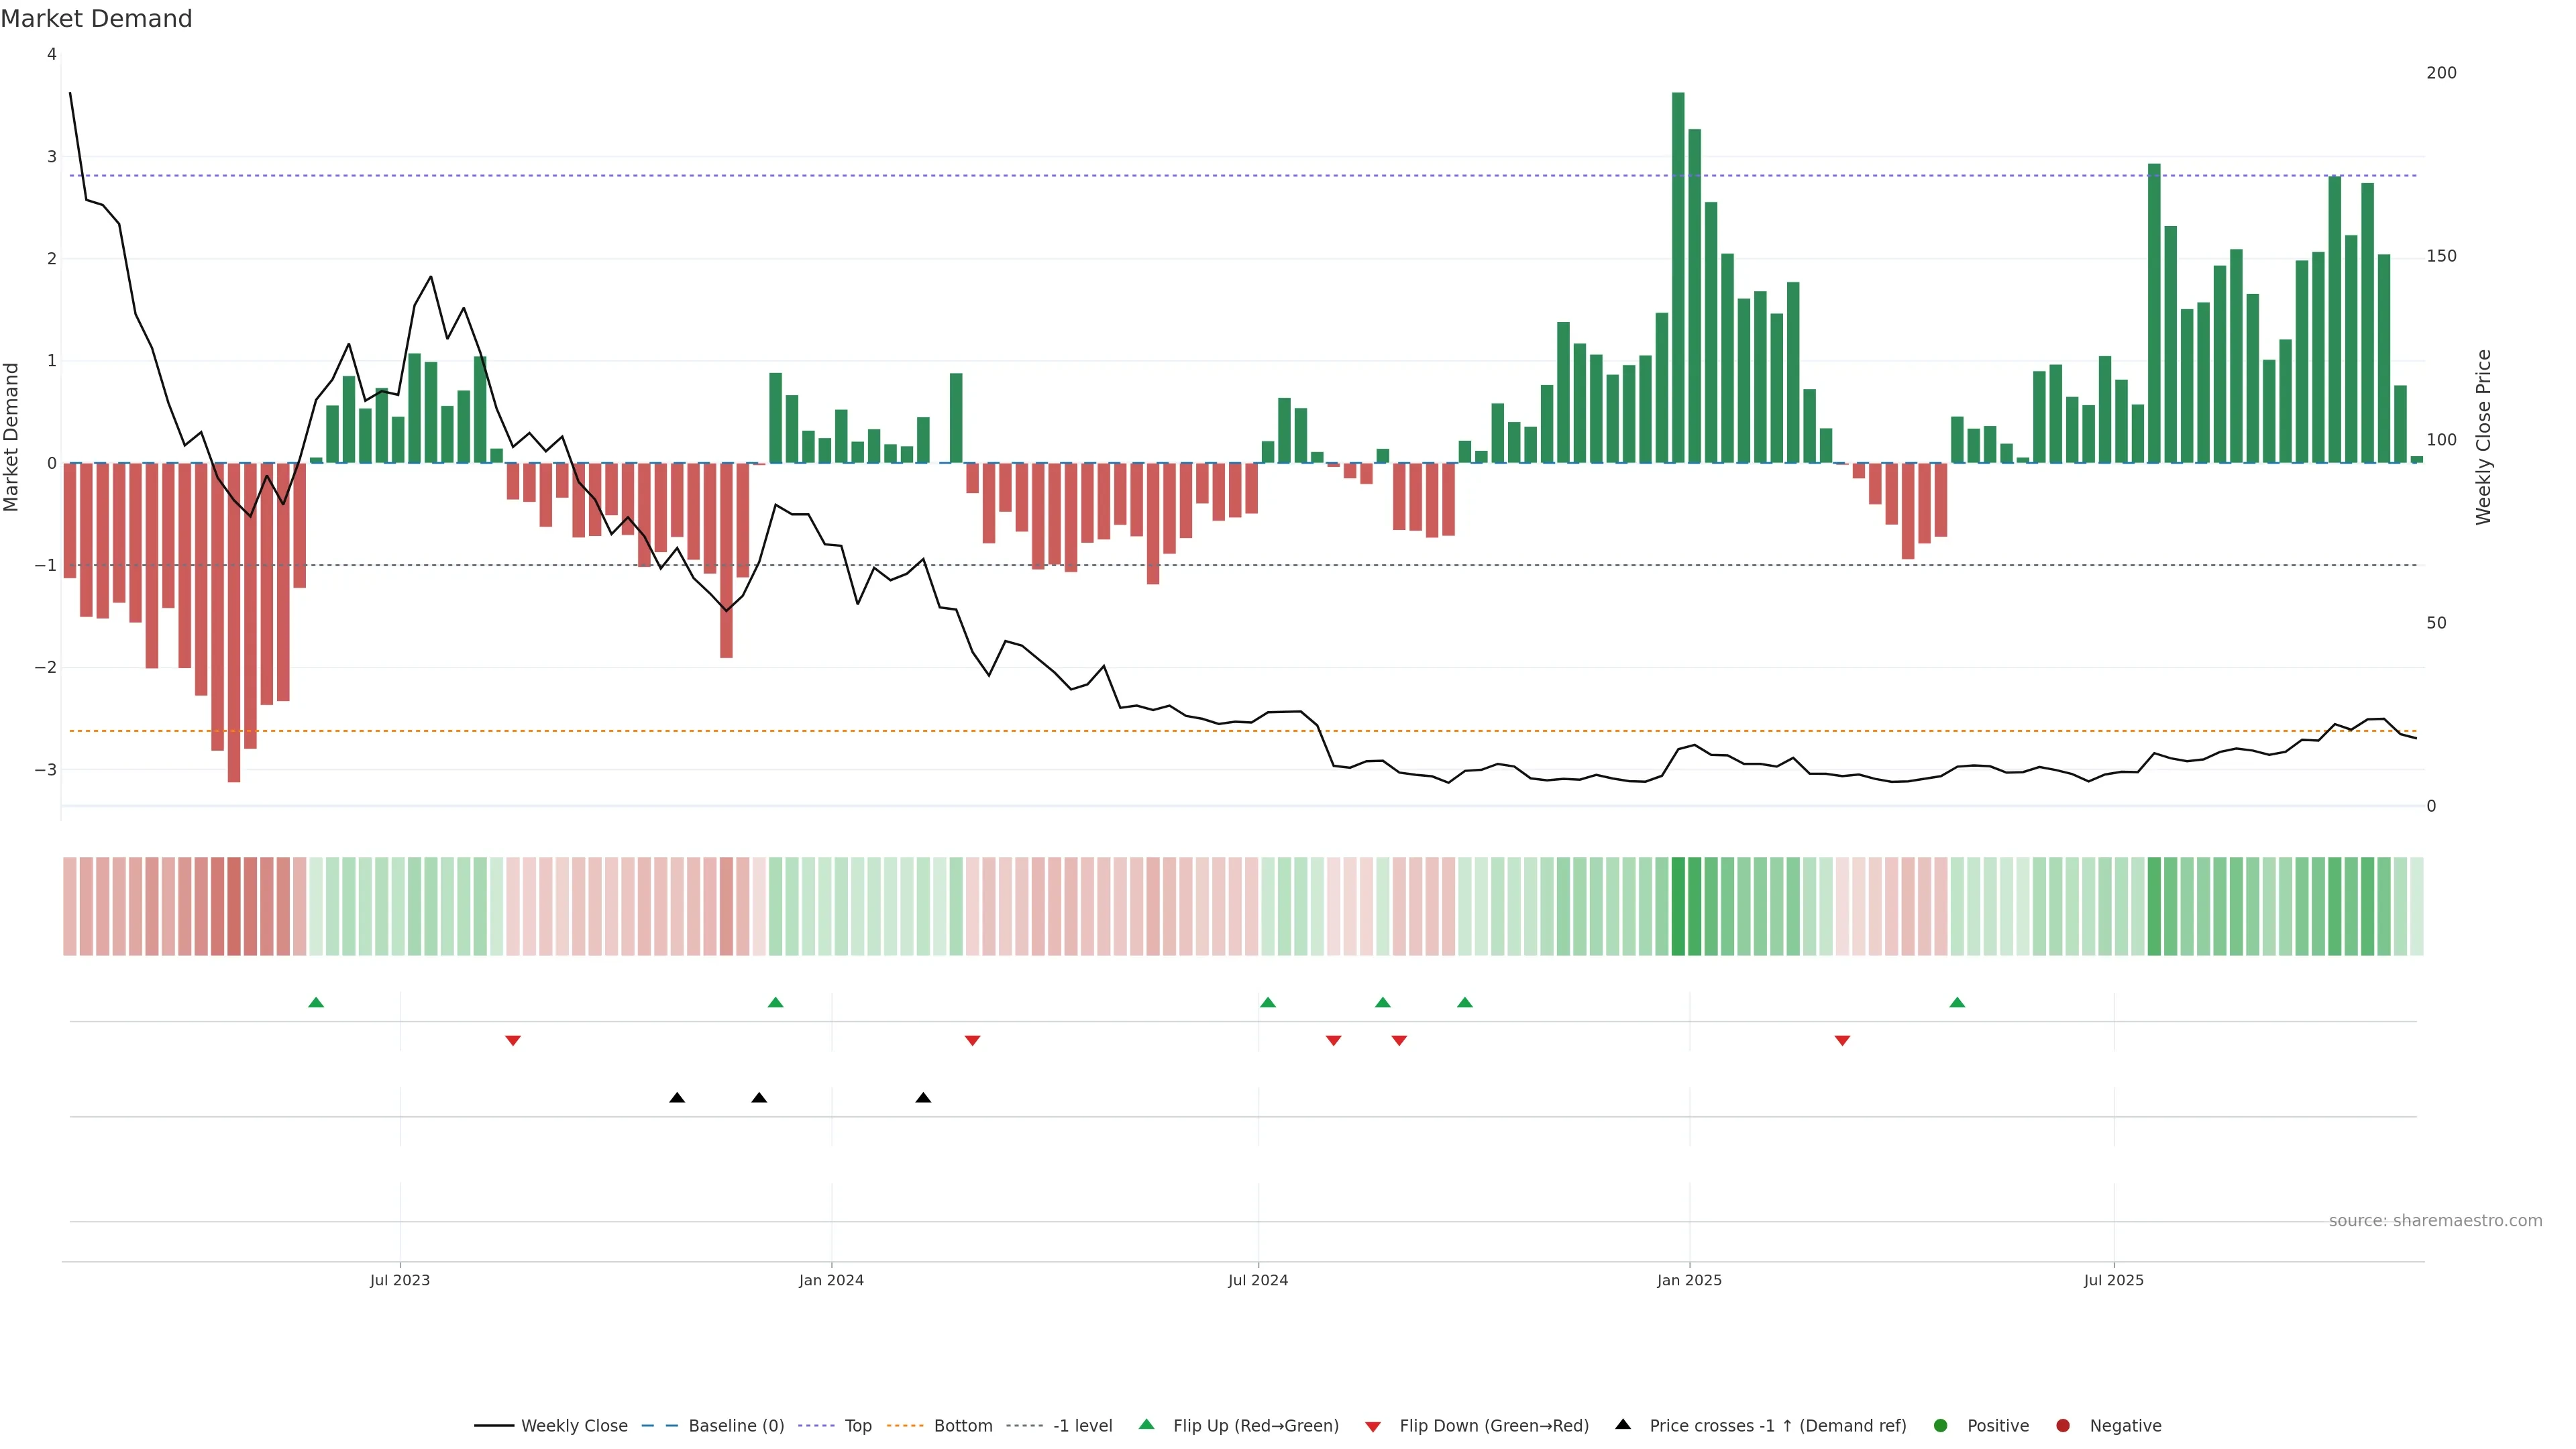This screenshot has width=2576, height=1449.
Task: Click Positive green dot legend icon
Action: [x=1941, y=1425]
